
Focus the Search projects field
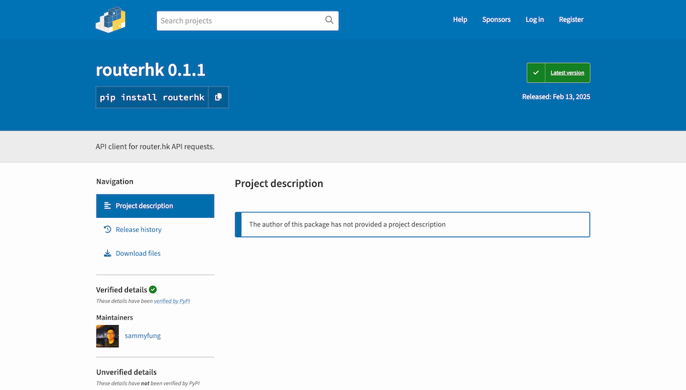click(x=241, y=21)
